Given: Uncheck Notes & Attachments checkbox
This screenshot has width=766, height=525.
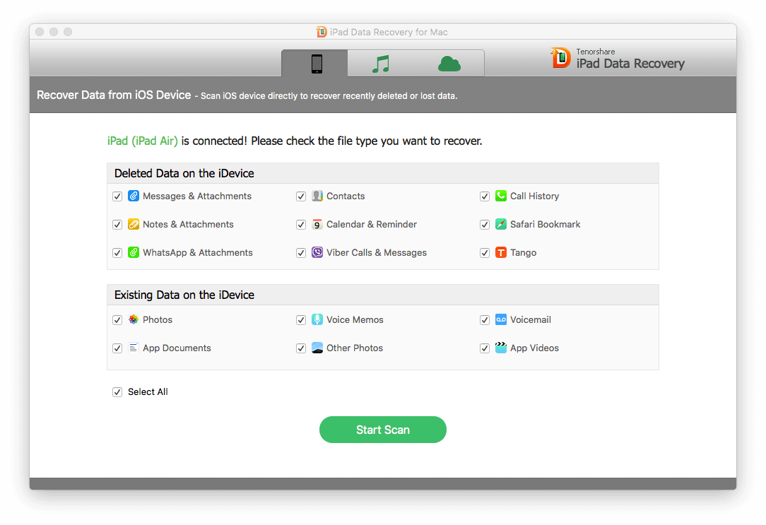Looking at the screenshot, I should (x=117, y=224).
